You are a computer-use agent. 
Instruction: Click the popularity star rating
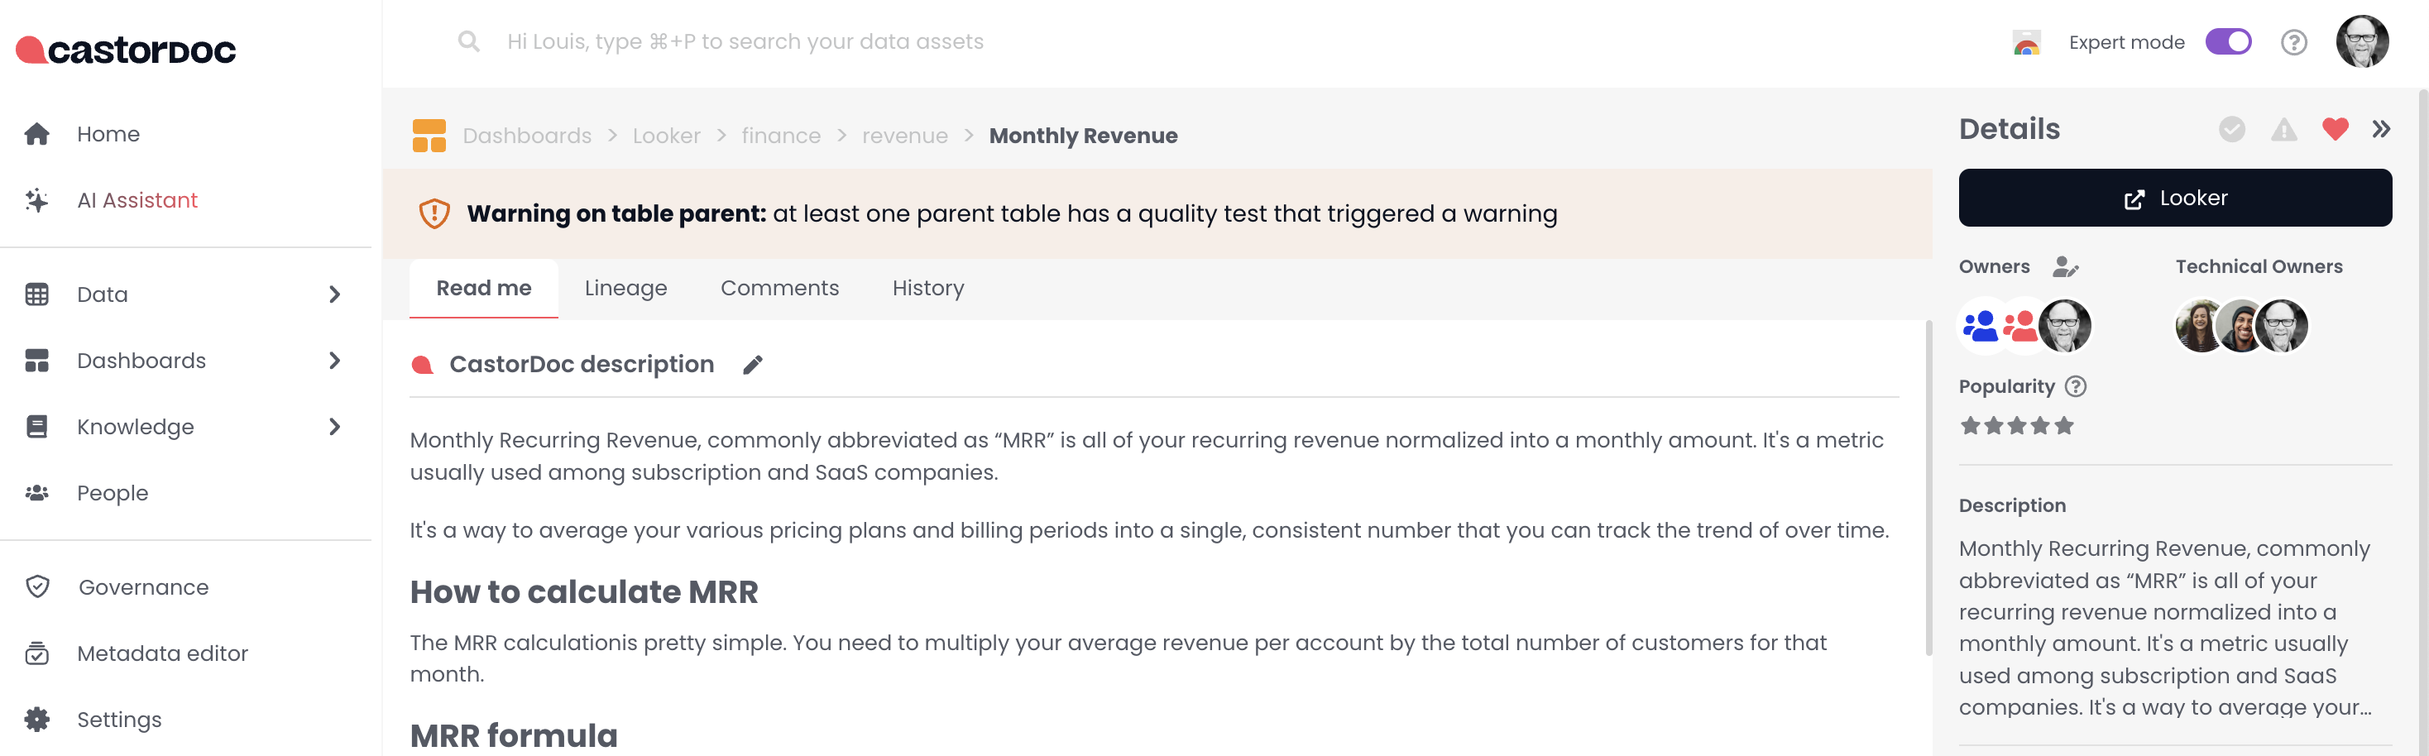(2017, 426)
